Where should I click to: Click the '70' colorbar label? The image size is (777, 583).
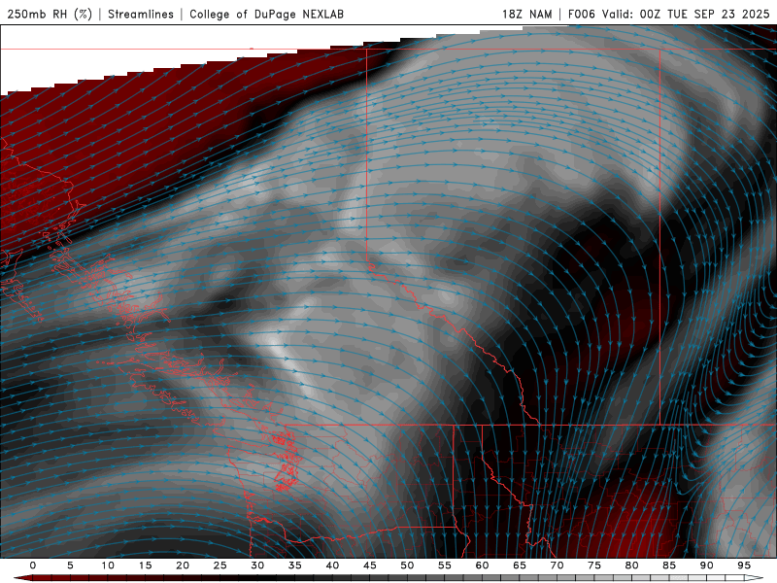[557, 566]
